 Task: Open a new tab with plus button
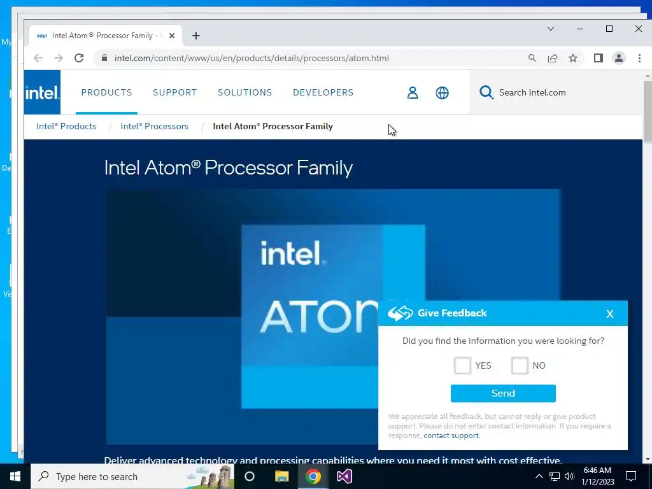pos(196,36)
